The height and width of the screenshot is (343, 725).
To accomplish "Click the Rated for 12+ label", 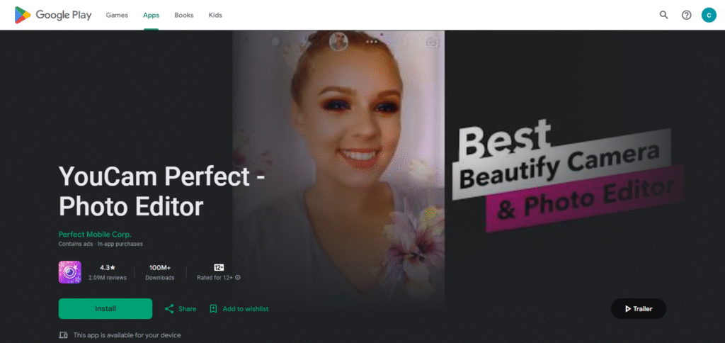I will coord(215,278).
